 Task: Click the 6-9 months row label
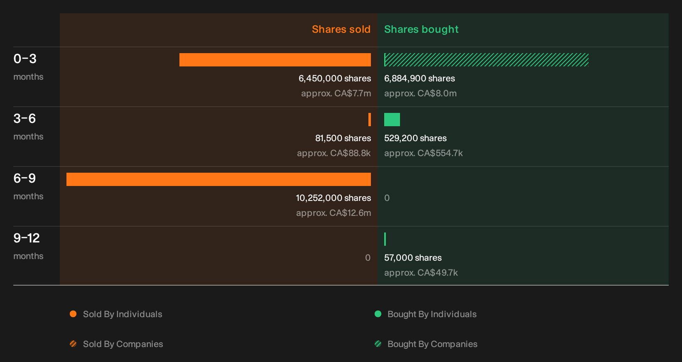[x=28, y=186]
